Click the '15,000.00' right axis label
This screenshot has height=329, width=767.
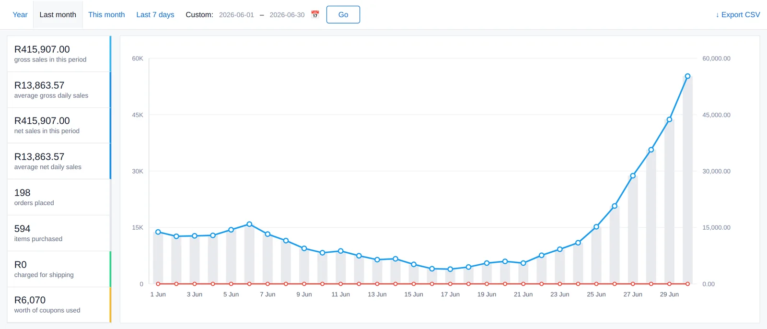(716, 228)
